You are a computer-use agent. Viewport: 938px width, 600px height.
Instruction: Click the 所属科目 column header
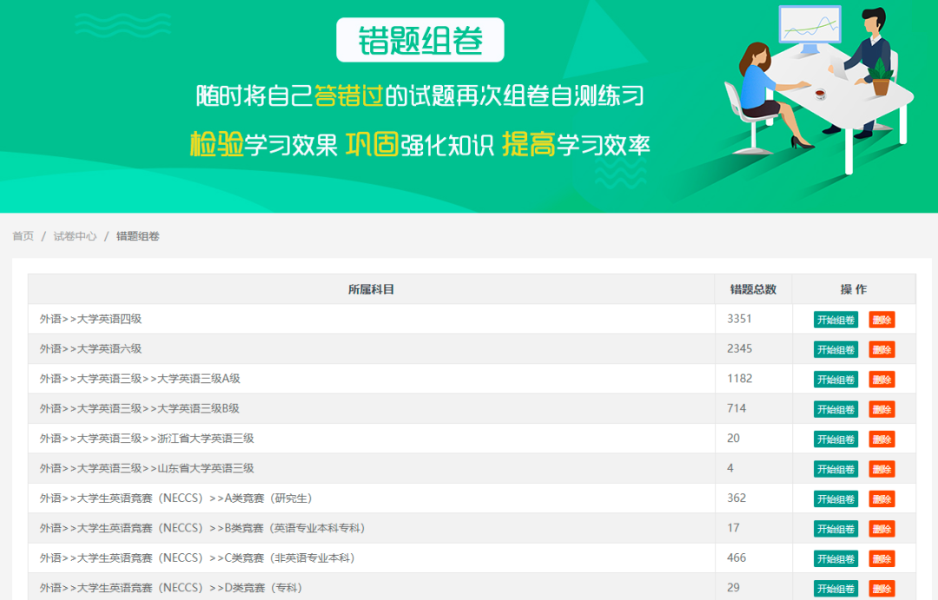click(x=371, y=289)
